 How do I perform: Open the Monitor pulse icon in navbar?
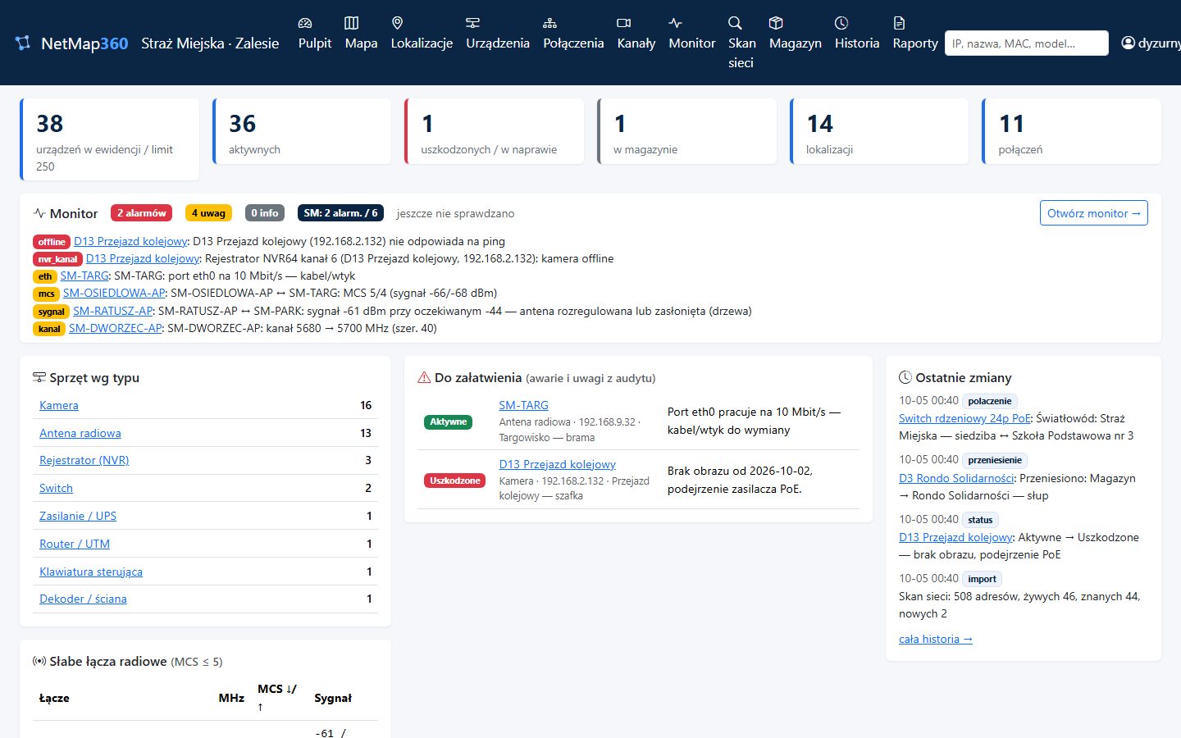coord(676,23)
